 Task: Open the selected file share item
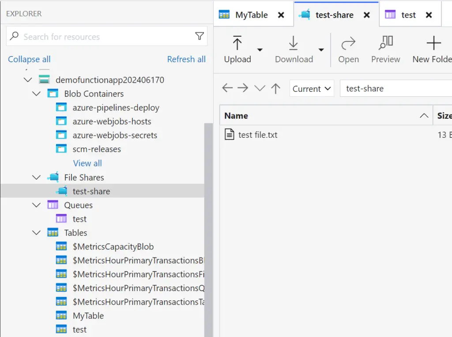[348, 49]
